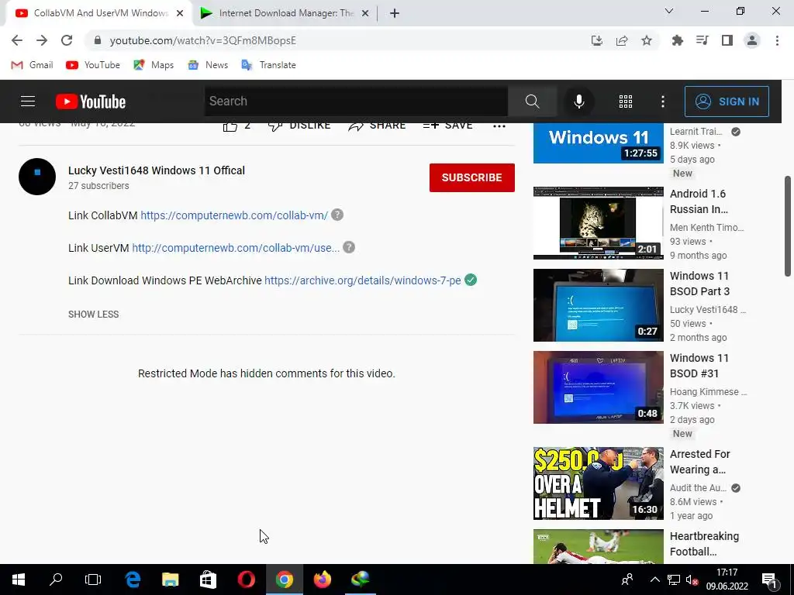Start voice search with the microphone
The height and width of the screenshot is (595, 794).
point(578,101)
